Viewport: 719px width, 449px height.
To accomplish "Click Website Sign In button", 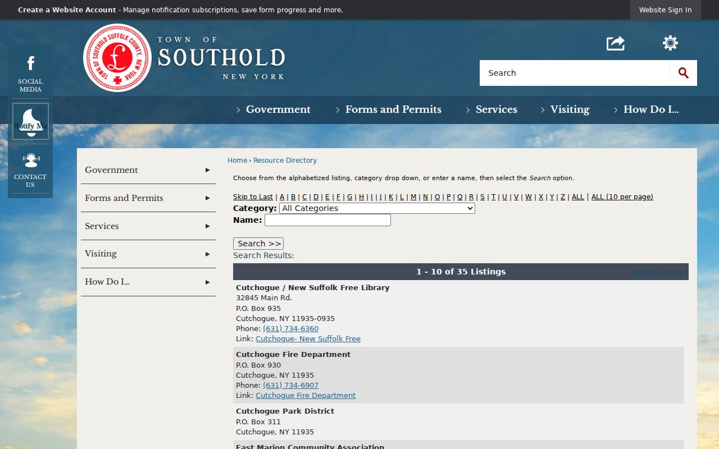I will [665, 10].
